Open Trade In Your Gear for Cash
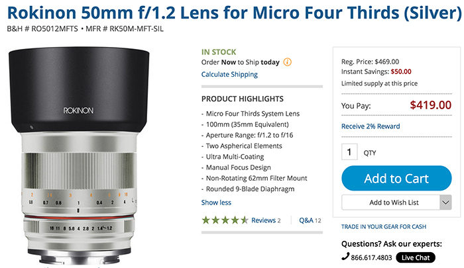The image size is (464, 268). (382, 227)
